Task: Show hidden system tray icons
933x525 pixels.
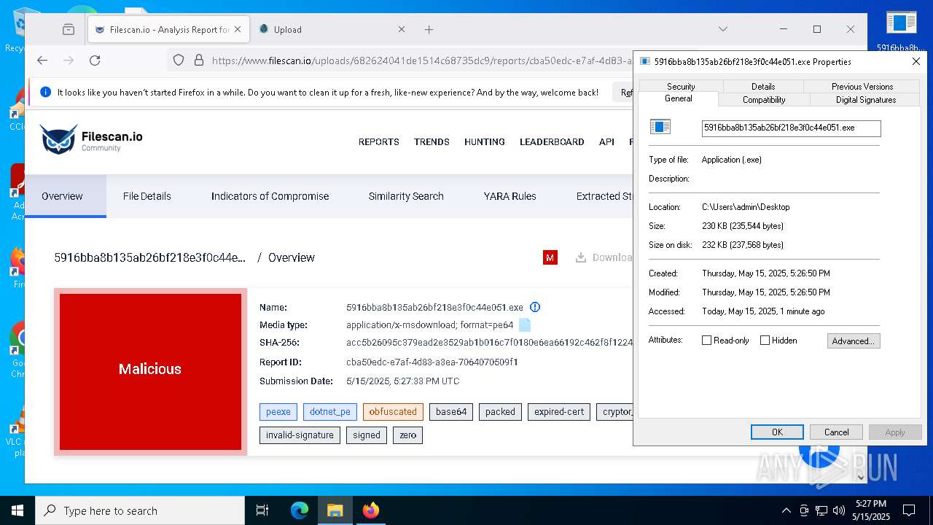Action: (x=786, y=510)
